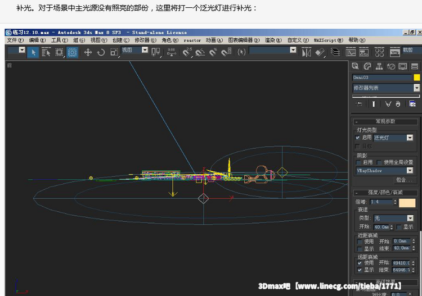The width and height of the screenshot is (422, 296).
Task: Open 文件(F) menu
Action: [x=15, y=40]
